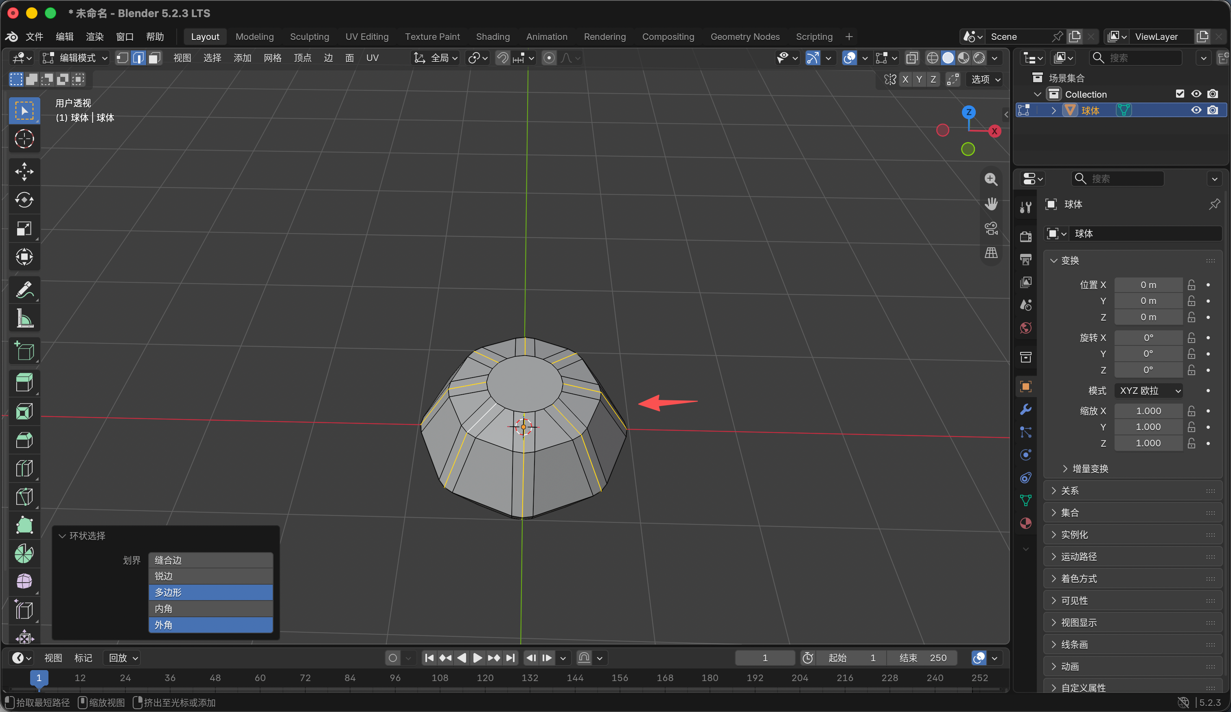
Task: Open the 编辑模式 mode dropdown
Action: (x=75, y=58)
